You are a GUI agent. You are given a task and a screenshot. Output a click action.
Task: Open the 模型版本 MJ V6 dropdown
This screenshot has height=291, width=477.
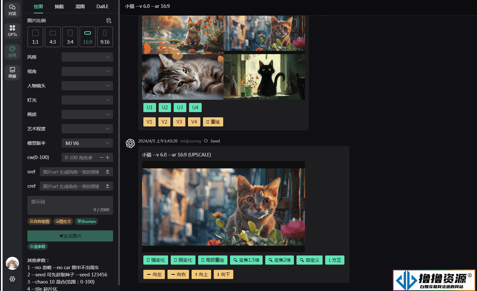[x=87, y=143]
